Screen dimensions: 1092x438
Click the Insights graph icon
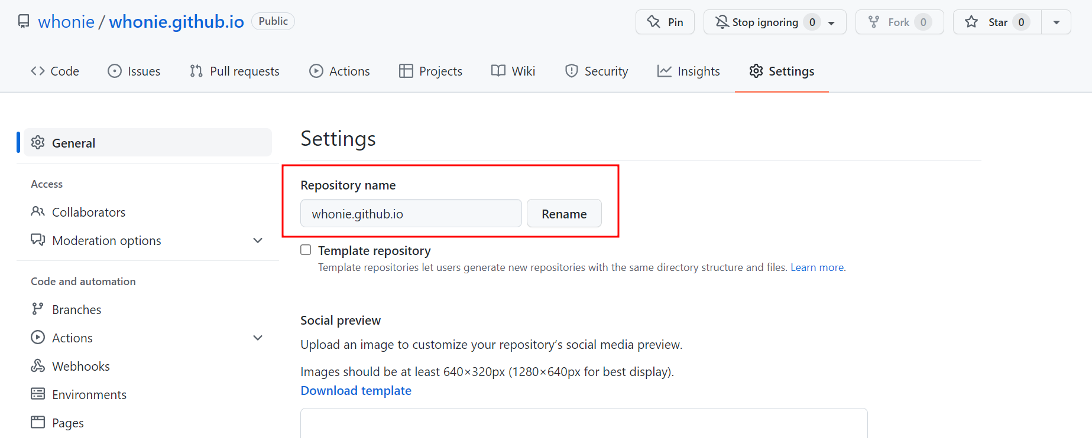665,71
